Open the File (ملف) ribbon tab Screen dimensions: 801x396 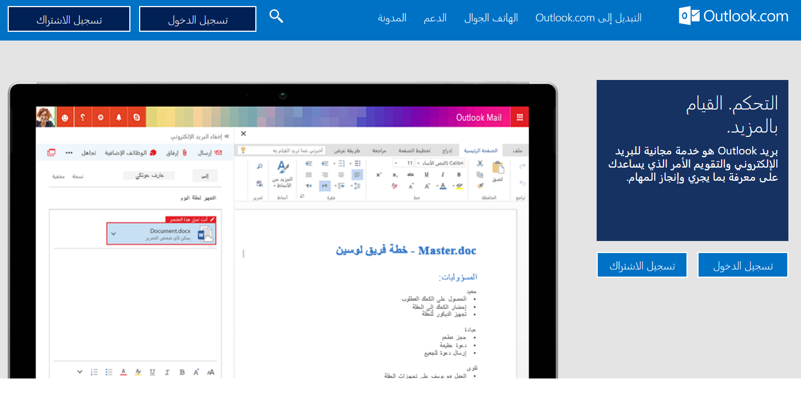518,151
